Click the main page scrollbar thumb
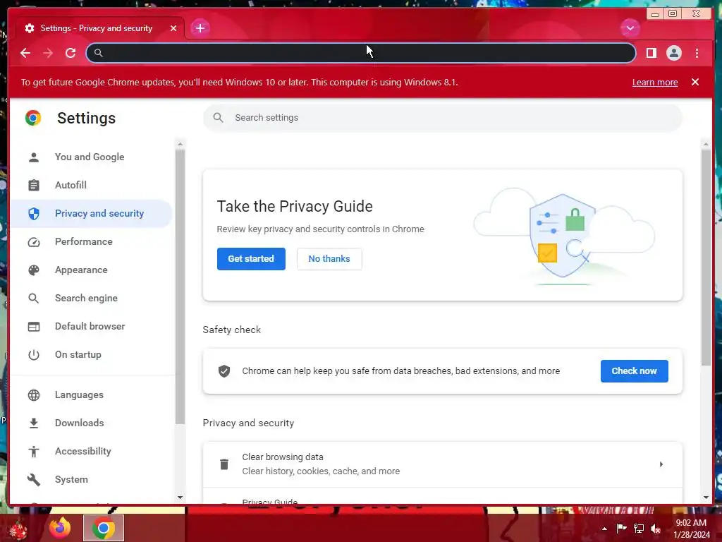Screen dimensions: 722x542 coord(706,257)
